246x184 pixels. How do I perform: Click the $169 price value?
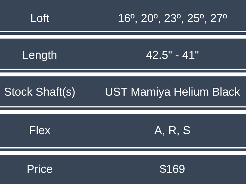[172, 169]
